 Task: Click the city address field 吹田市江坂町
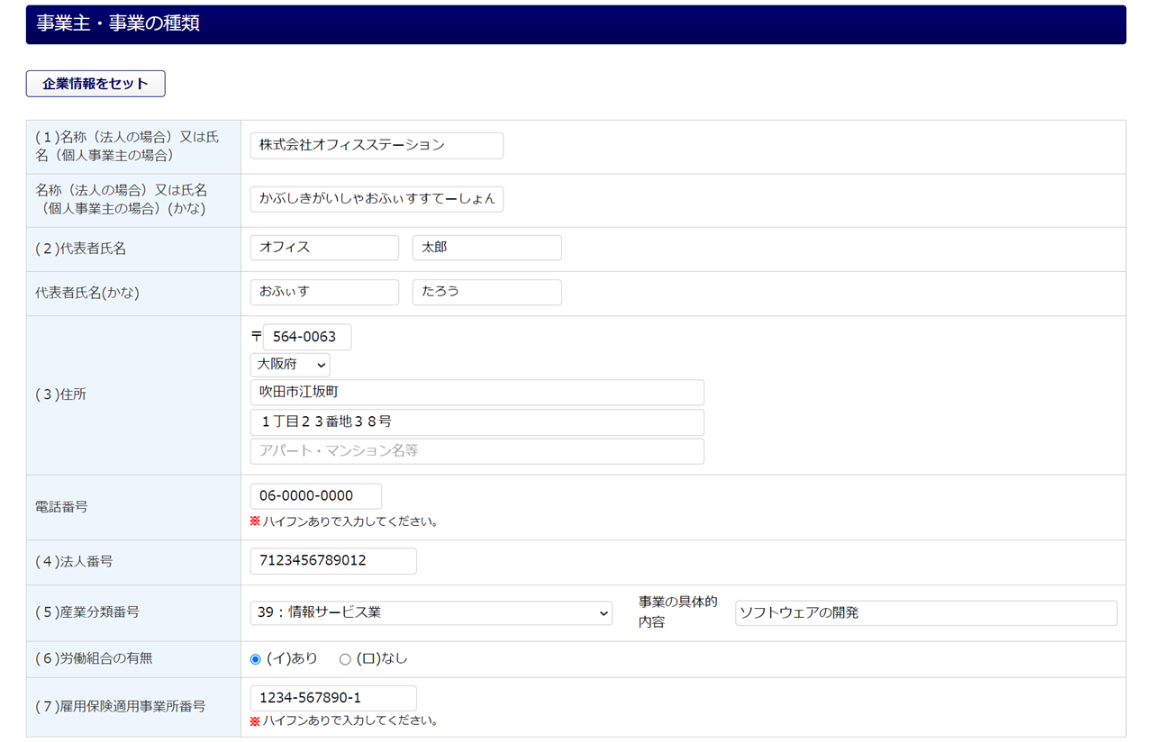pos(477,393)
